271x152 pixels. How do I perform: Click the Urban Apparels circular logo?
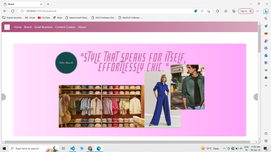pos(66,63)
